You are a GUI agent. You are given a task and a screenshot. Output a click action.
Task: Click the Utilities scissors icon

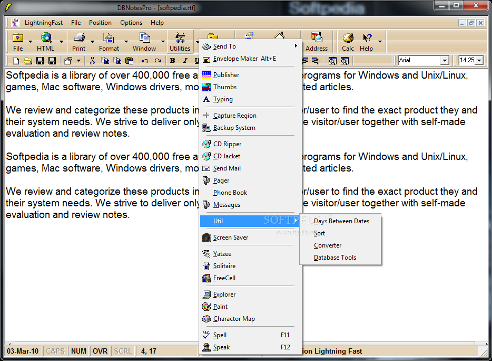[x=180, y=38]
